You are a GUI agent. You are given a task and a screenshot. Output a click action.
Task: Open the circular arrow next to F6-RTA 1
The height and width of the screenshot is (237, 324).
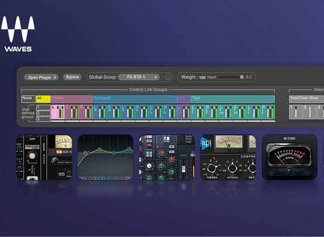(x=168, y=78)
